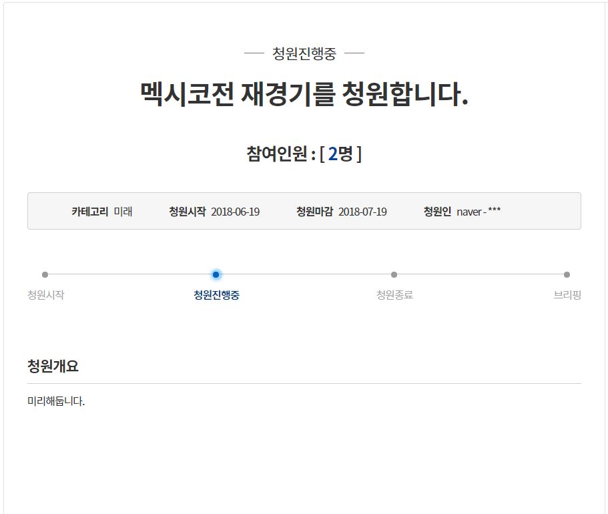
Task: Click the category value 미래
Action: (123, 212)
